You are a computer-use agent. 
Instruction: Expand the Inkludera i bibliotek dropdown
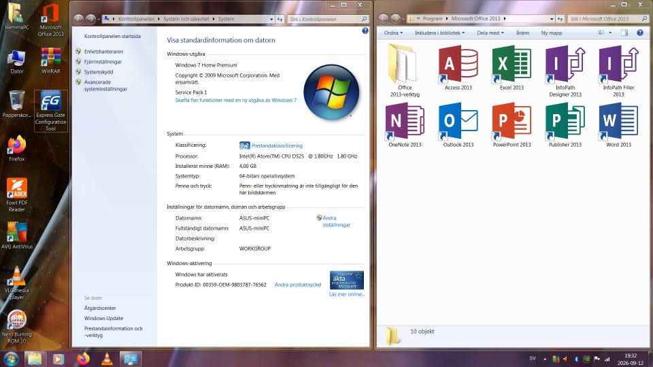[440, 33]
